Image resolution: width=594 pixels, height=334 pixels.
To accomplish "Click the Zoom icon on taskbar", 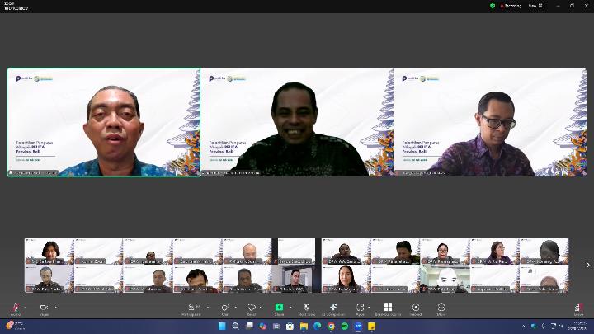I will [x=358, y=326].
